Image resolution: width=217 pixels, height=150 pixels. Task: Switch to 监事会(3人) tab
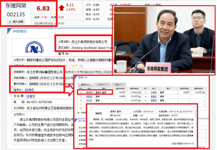(x=103, y=85)
